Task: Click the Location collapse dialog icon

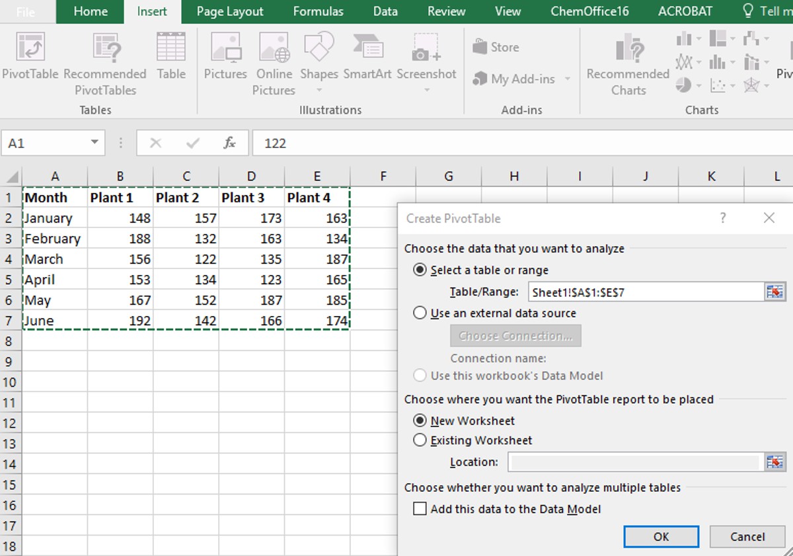Action: 774,462
